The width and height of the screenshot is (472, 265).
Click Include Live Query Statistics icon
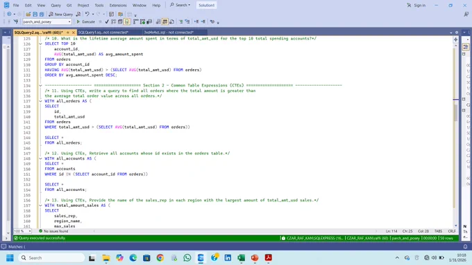142,21
